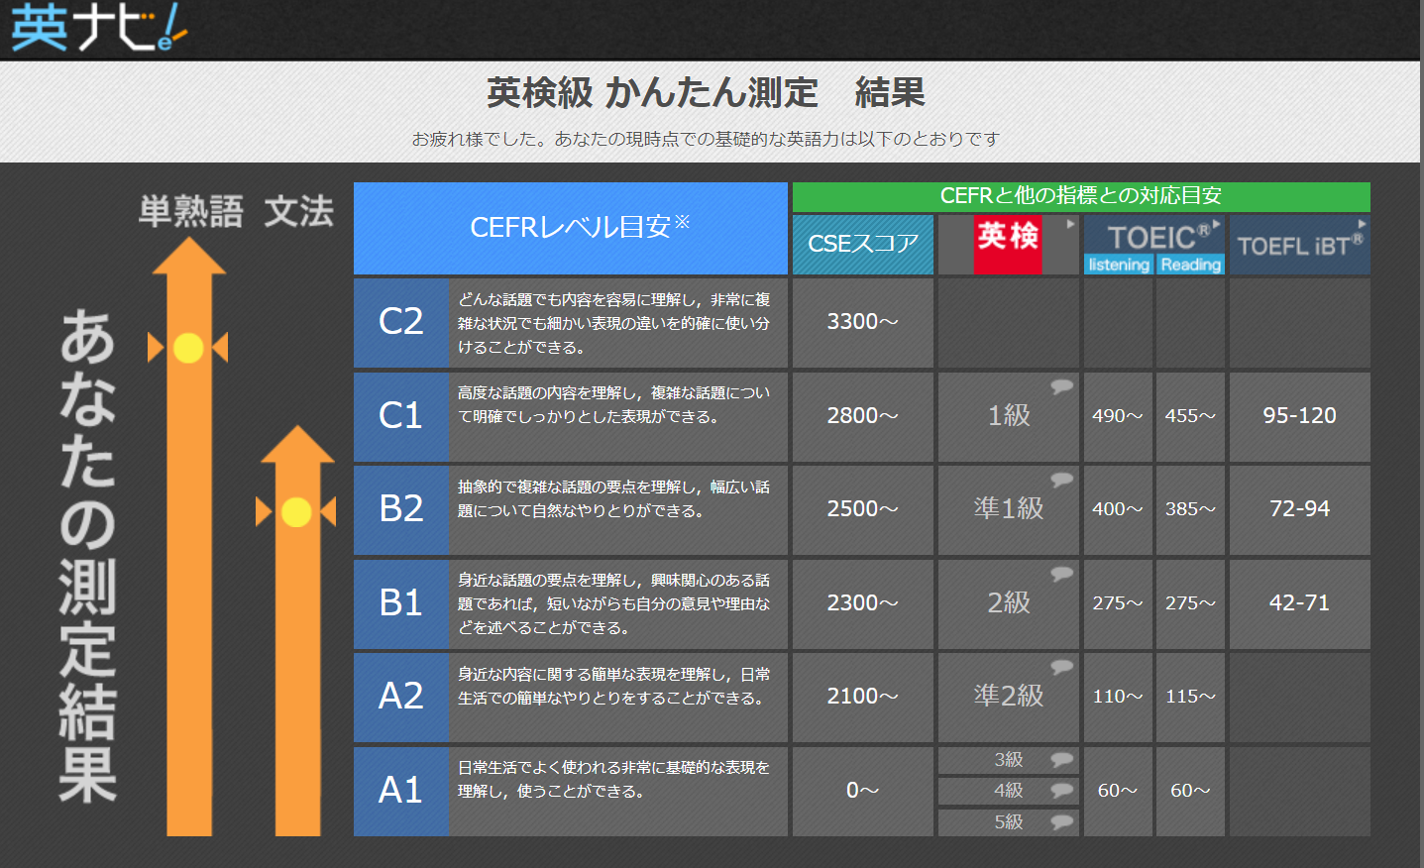The image size is (1424, 868).
Task: Open the speech bubble next to 準1級
Action: 1061,480
